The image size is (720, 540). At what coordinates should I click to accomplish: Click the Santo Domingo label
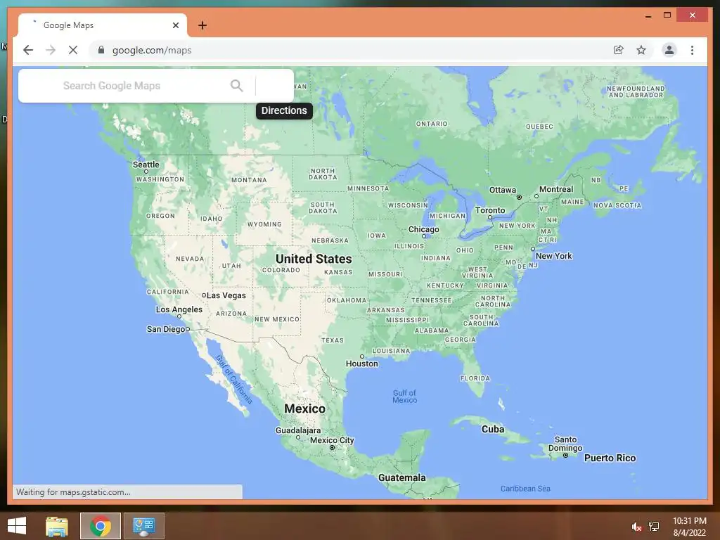tap(565, 444)
